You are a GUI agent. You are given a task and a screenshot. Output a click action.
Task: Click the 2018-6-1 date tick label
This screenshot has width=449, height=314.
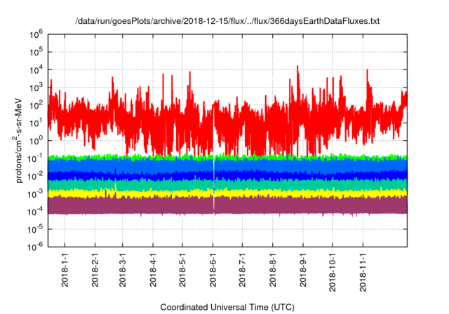(213, 271)
